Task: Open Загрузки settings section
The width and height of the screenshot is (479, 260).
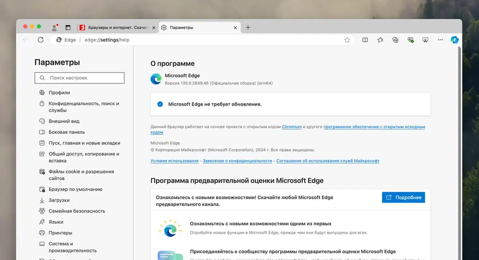Action: tap(59, 200)
